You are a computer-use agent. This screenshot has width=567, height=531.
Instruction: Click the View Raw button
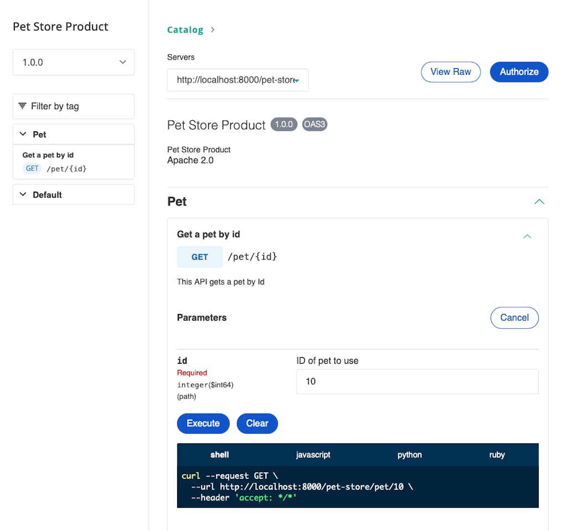[x=450, y=72]
